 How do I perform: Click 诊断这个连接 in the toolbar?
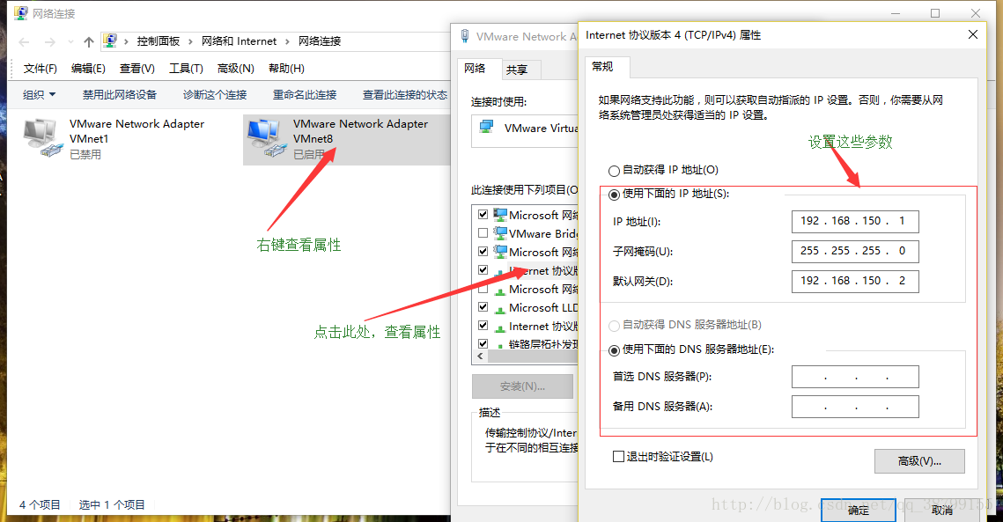(x=215, y=95)
